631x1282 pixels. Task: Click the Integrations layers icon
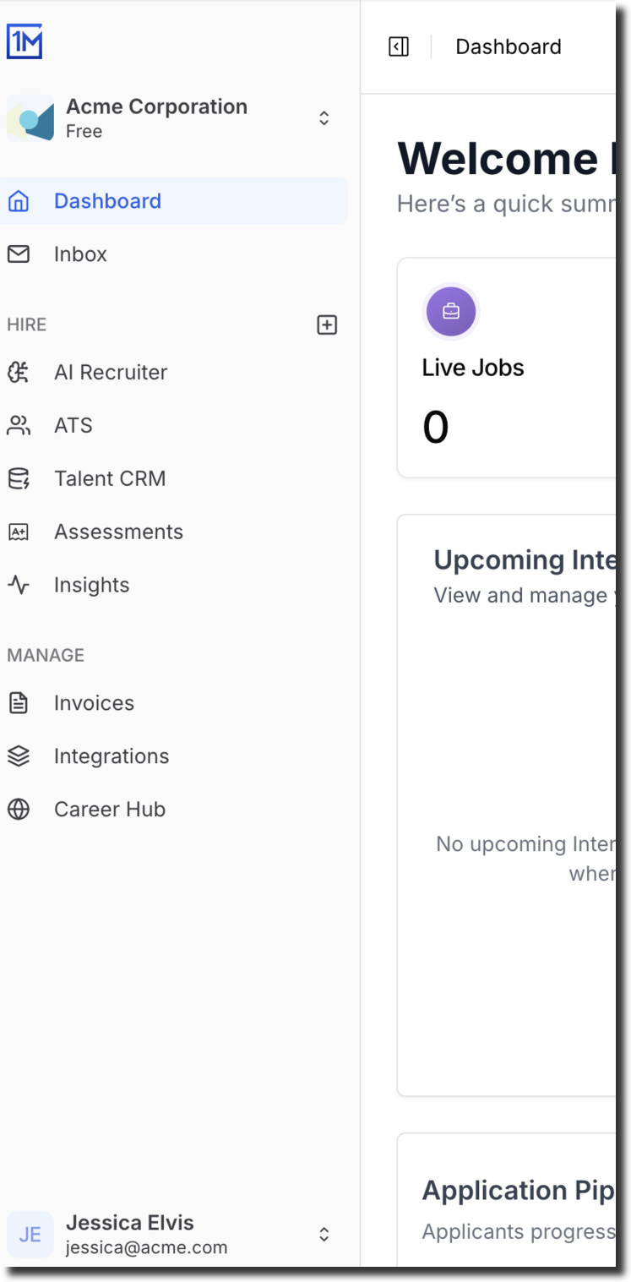18,756
